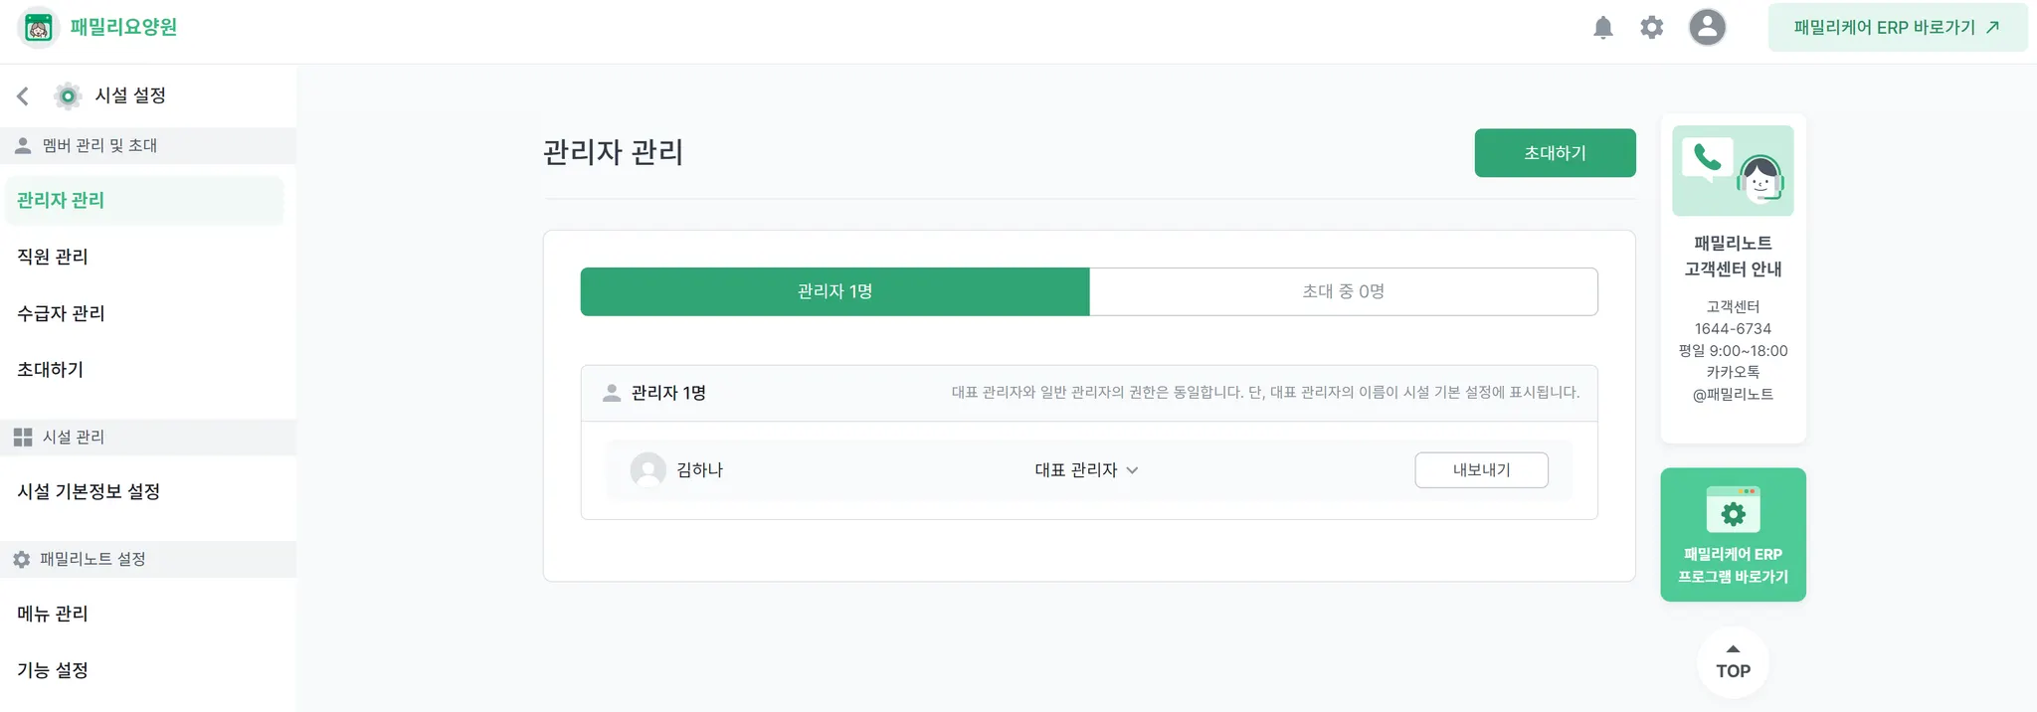Click 내보내기 button for 김하나
The image size is (2037, 712).
coord(1480,470)
